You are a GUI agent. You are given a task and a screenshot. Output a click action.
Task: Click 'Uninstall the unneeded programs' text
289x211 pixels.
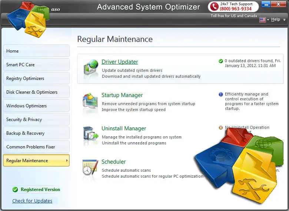(x=134, y=143)
